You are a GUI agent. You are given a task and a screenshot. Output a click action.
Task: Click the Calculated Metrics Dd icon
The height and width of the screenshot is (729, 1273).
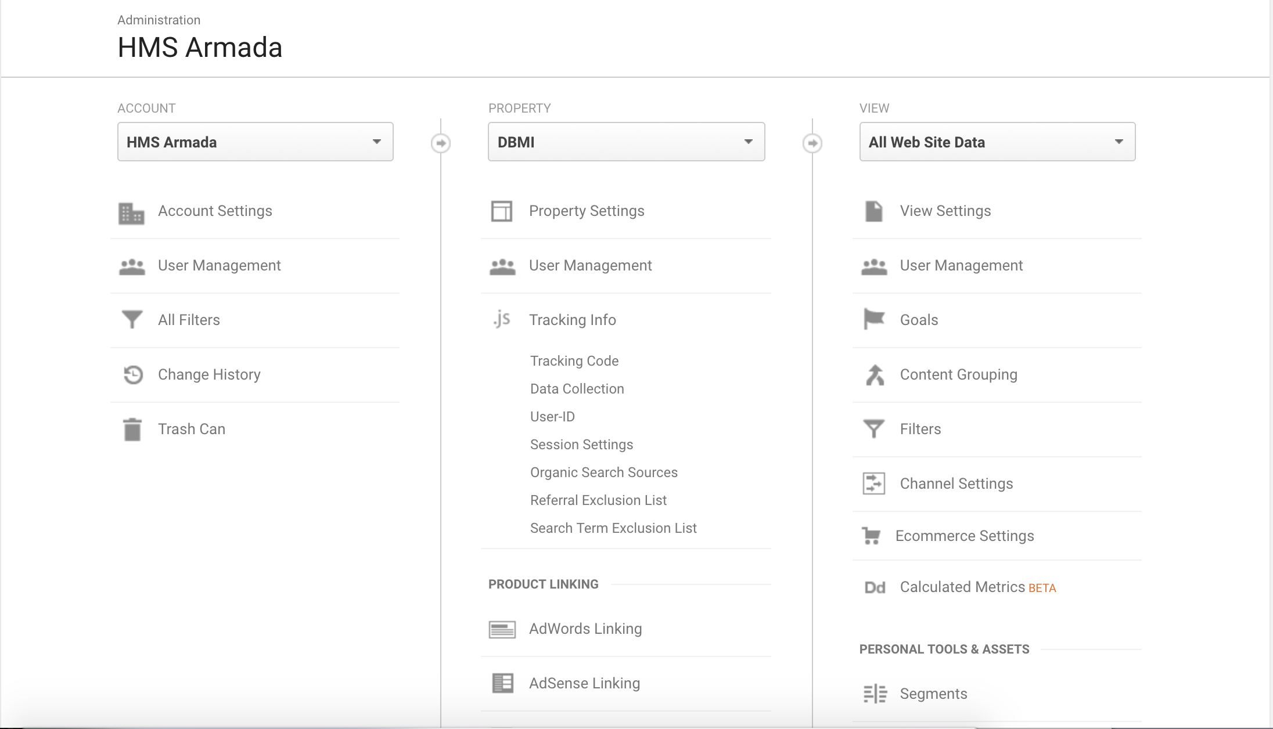(875, 588)
